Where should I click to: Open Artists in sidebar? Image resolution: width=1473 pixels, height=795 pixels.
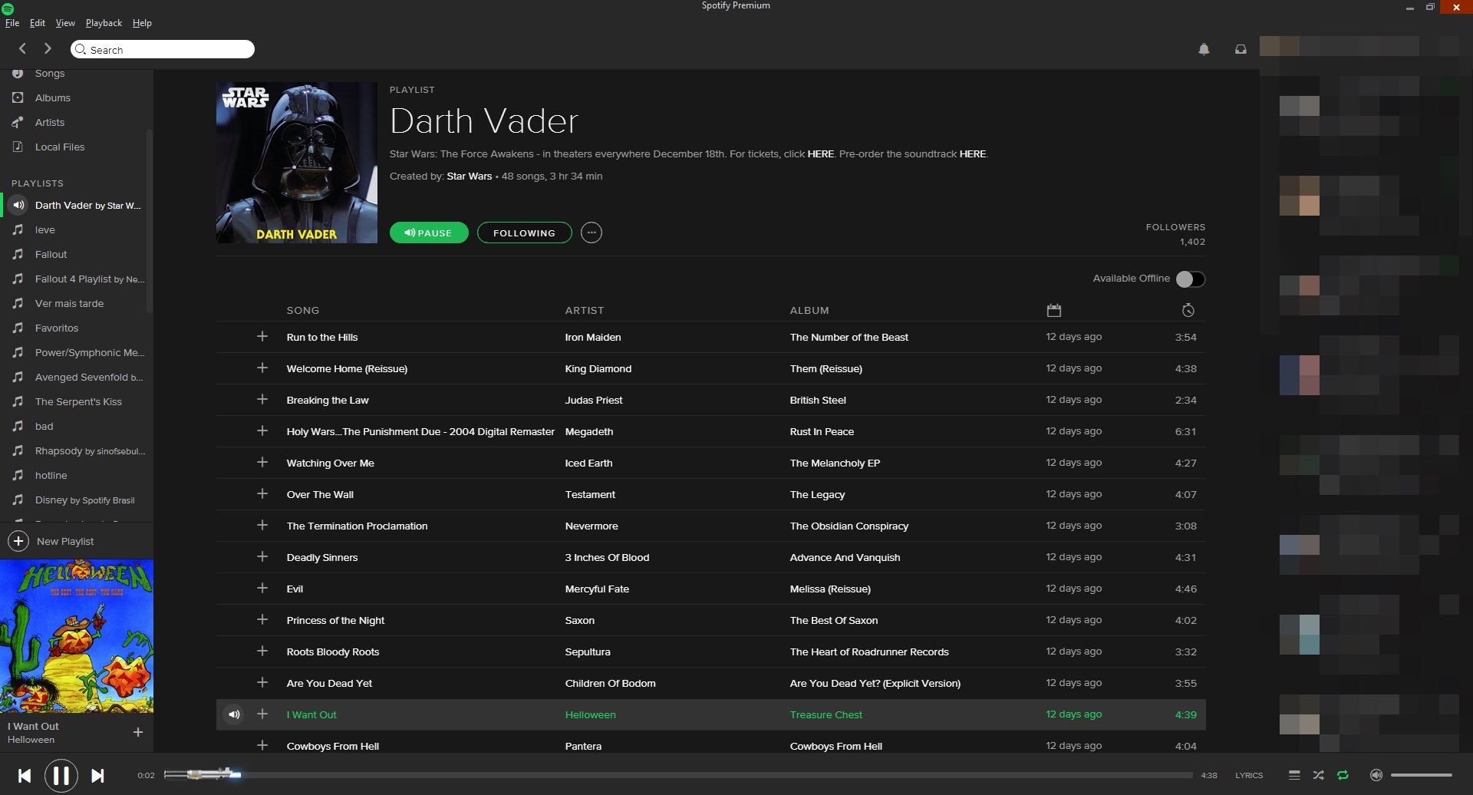point(49,122)
